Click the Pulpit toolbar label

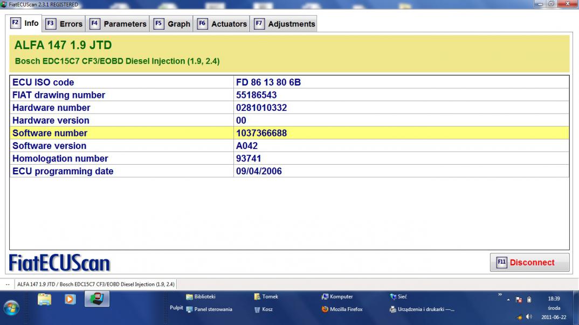coord(176,308)
